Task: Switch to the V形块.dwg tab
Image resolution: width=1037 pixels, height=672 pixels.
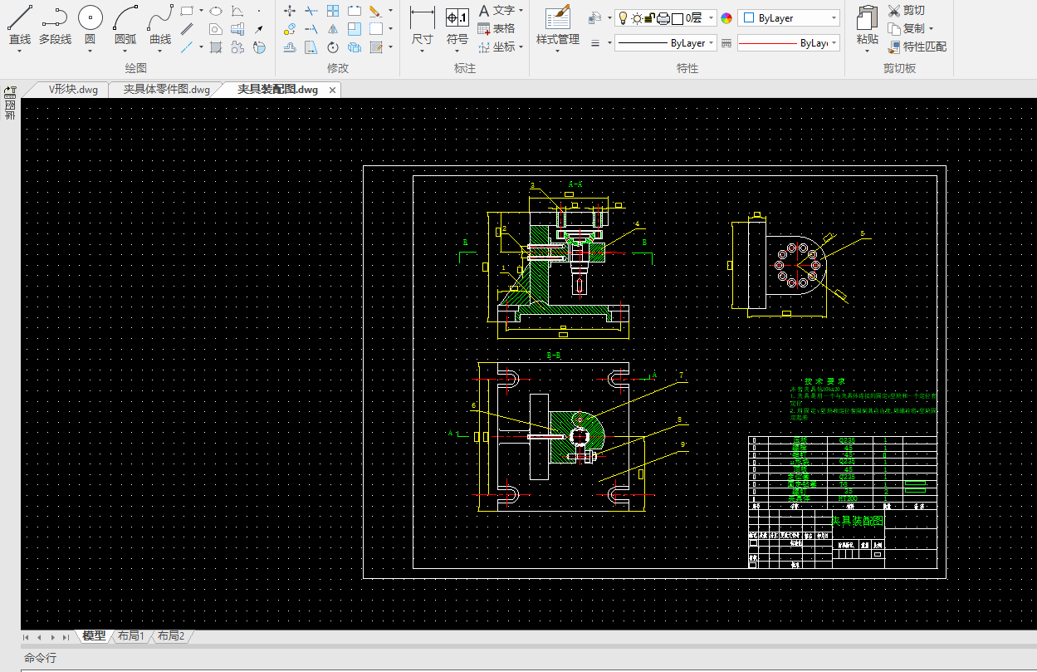Action: tap(73, 89)
